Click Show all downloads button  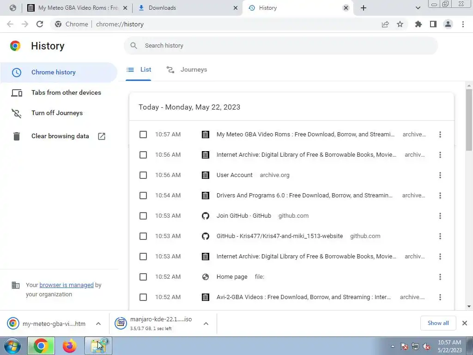pyautogui.click(x=438, y=323)
